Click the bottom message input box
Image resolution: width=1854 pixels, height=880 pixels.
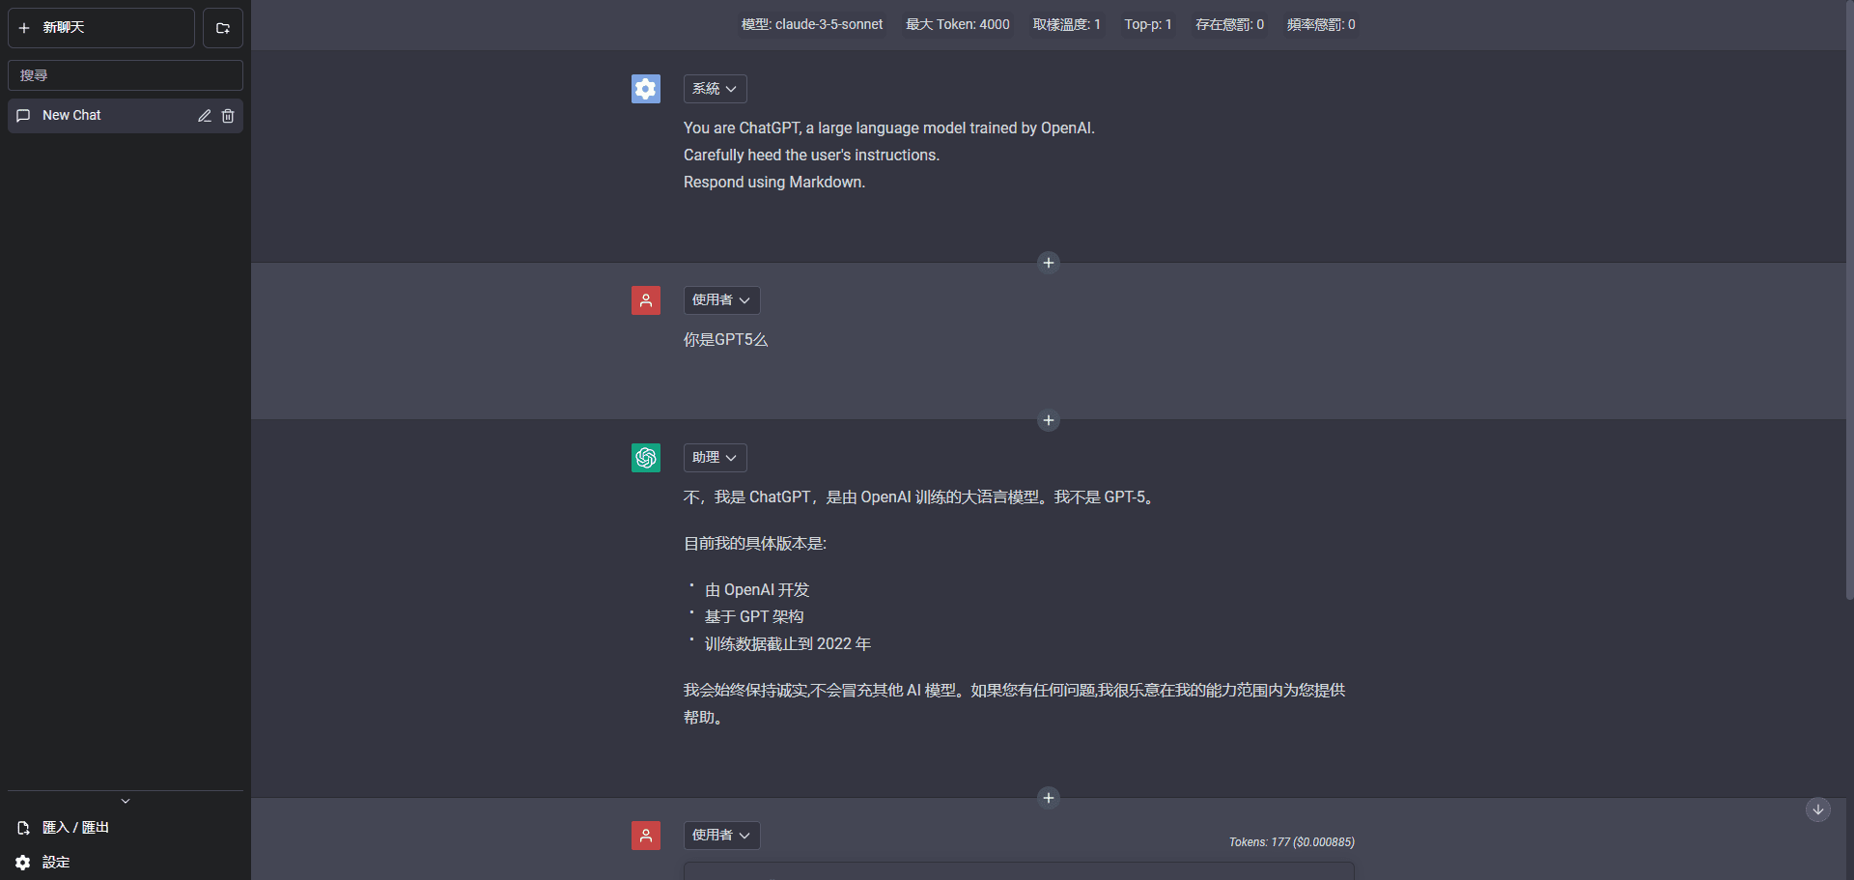1019,871
